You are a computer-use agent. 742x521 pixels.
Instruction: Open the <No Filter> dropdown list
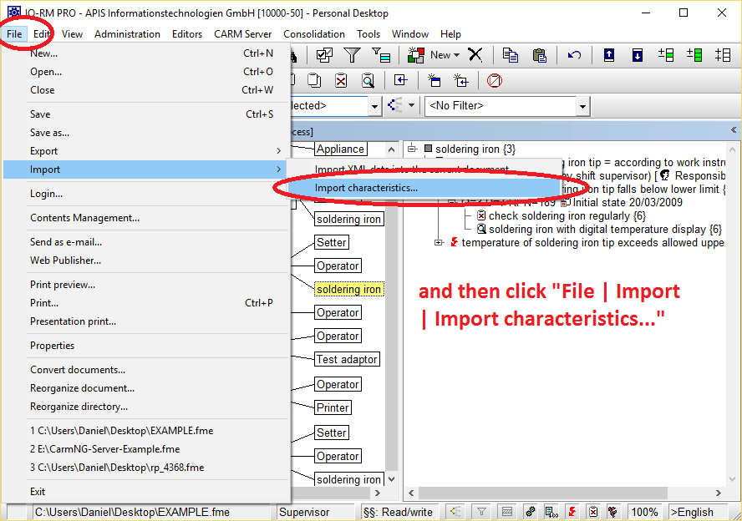click(582, 106)
